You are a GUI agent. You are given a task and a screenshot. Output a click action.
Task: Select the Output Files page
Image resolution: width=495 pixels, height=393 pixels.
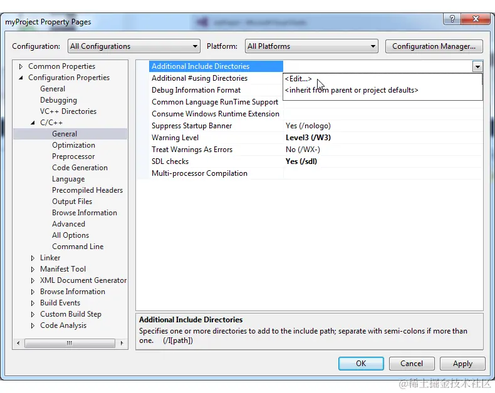(72, 202)
